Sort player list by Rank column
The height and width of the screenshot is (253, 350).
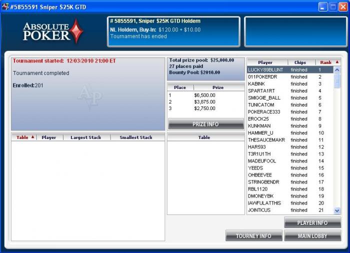point(328,62)
